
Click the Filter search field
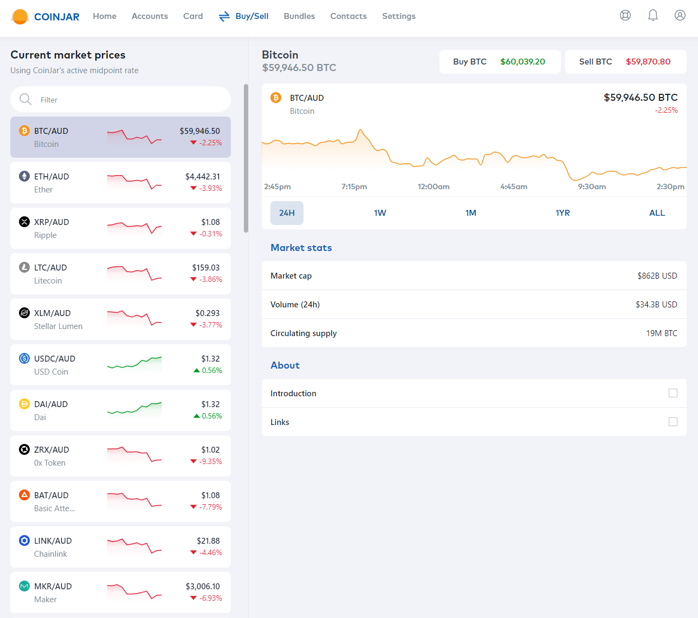120,99
